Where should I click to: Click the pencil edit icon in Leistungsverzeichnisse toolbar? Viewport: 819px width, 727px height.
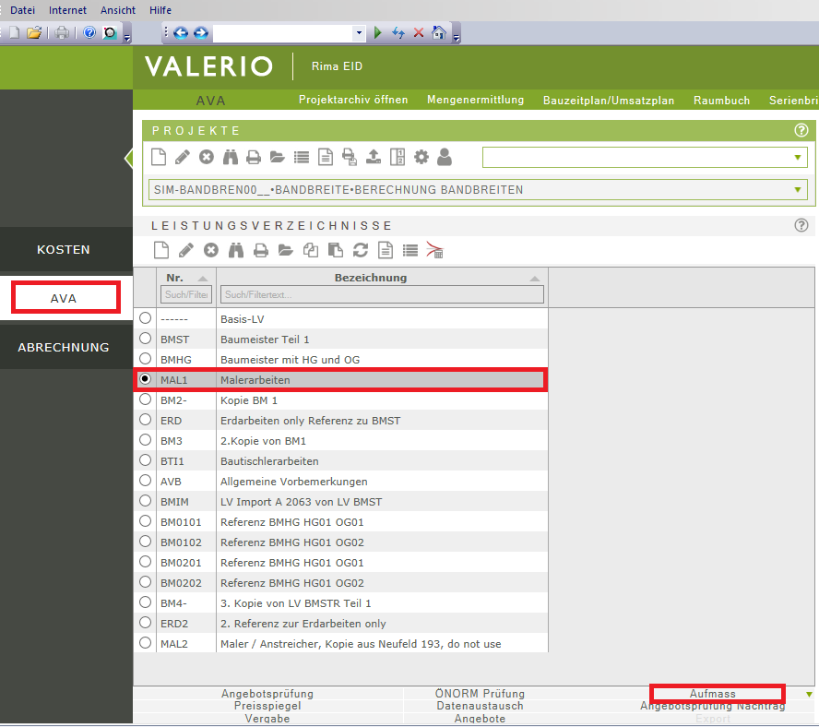(x=186, y=249)
